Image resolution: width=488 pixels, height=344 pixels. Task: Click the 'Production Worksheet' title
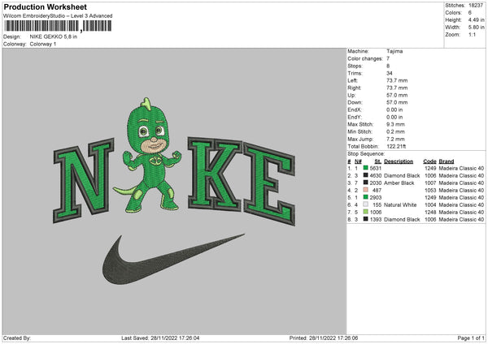pyautogui.click(x=45, y=6)
